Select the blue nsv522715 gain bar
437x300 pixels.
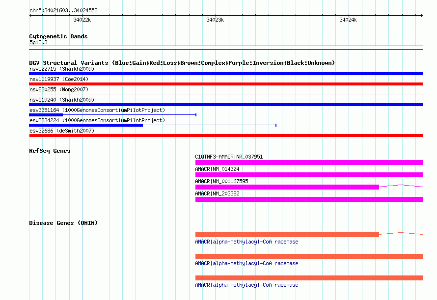coord(226,74)
